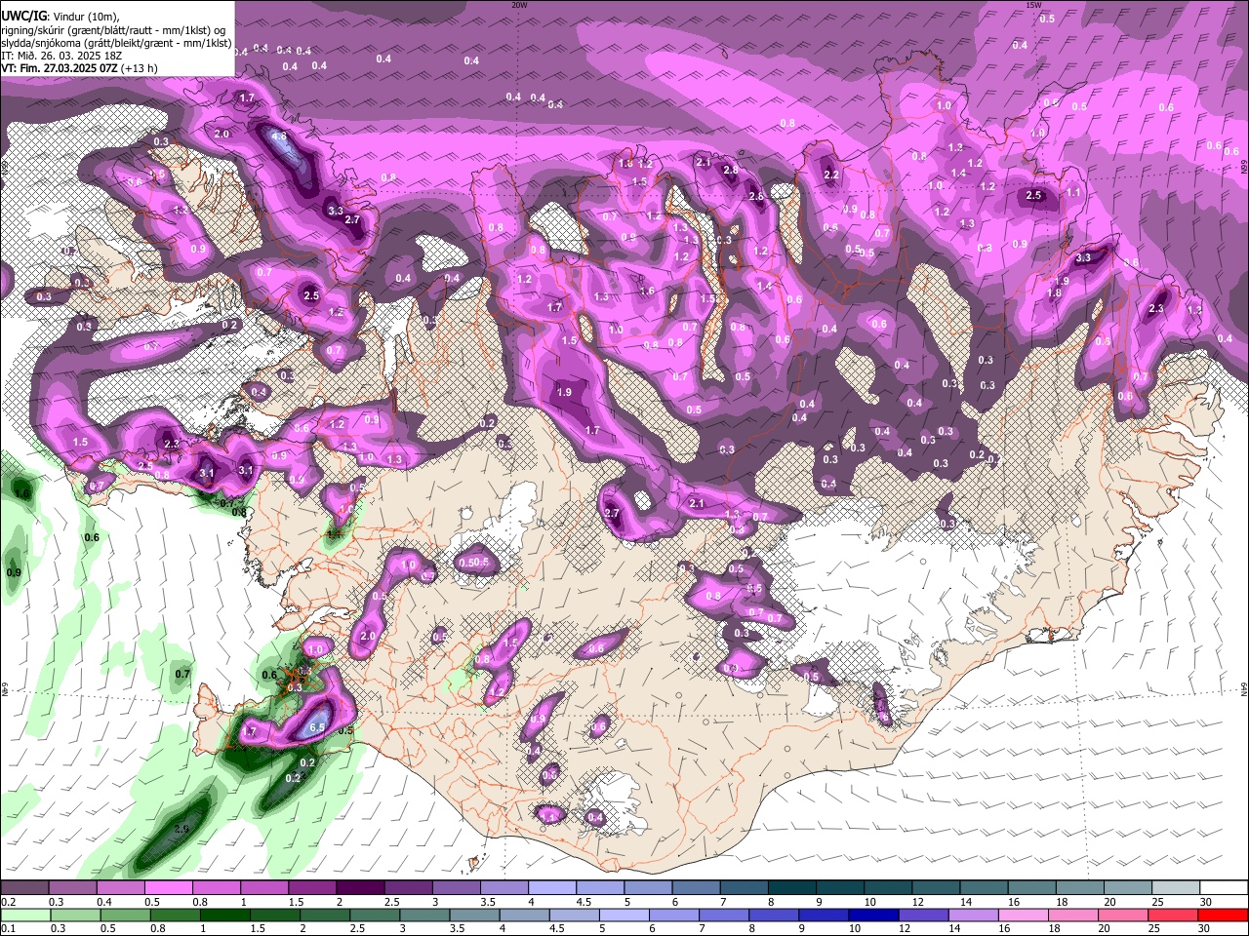The height and width of the screenshot is (936, 1249).
Task: Click the "15W" longitude label at top
Action: coord(1033,5)
